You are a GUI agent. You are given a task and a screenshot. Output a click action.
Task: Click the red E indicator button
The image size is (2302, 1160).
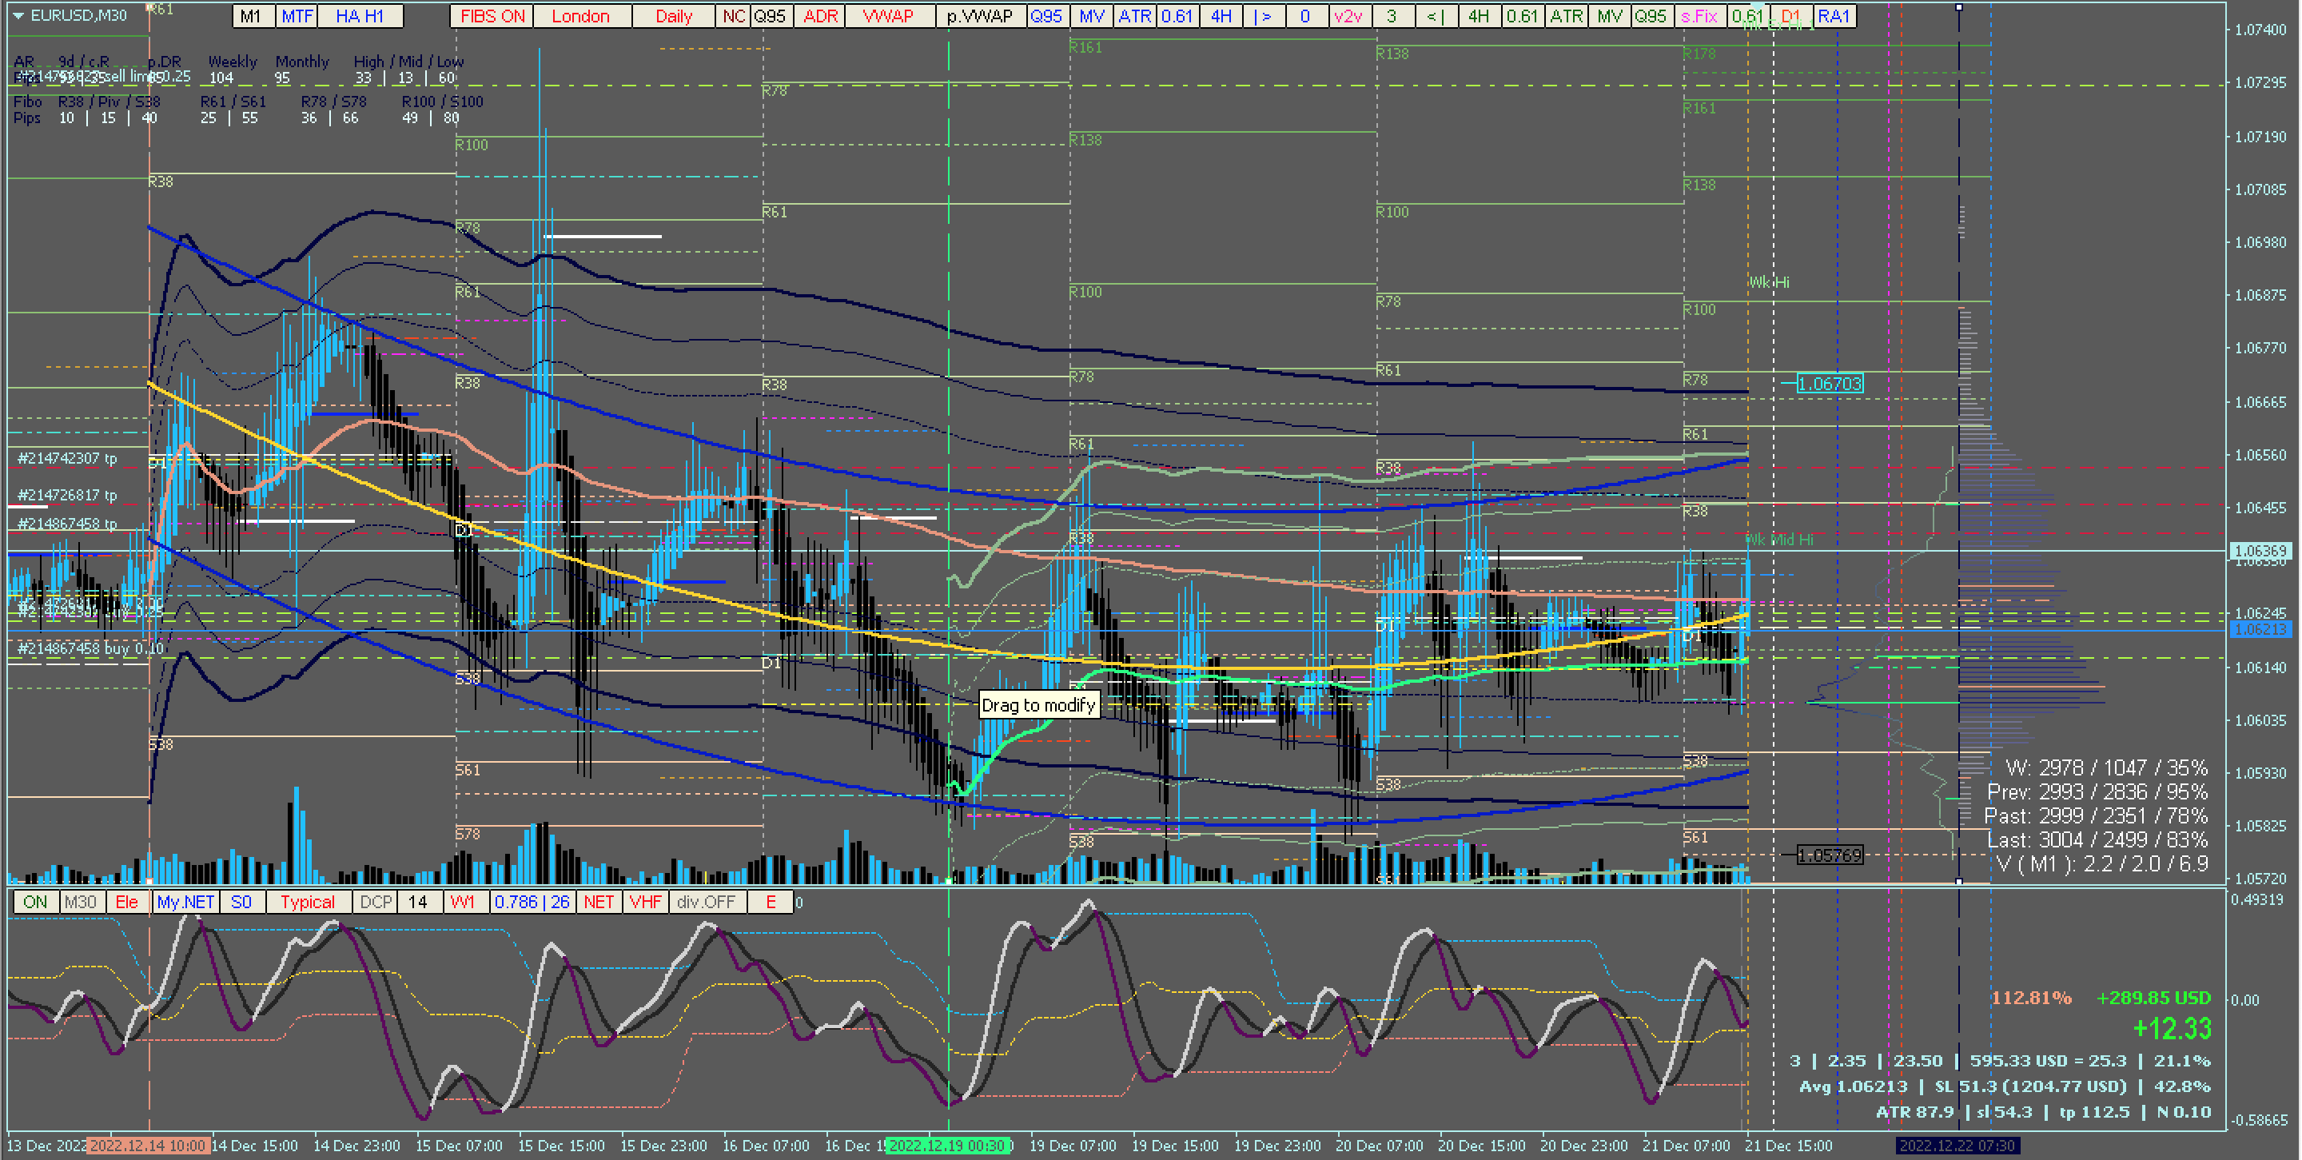pyautogui.click(x=771, y=902)
